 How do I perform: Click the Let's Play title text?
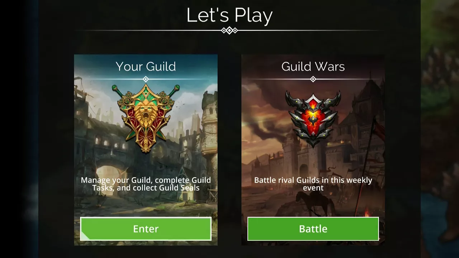229,15
